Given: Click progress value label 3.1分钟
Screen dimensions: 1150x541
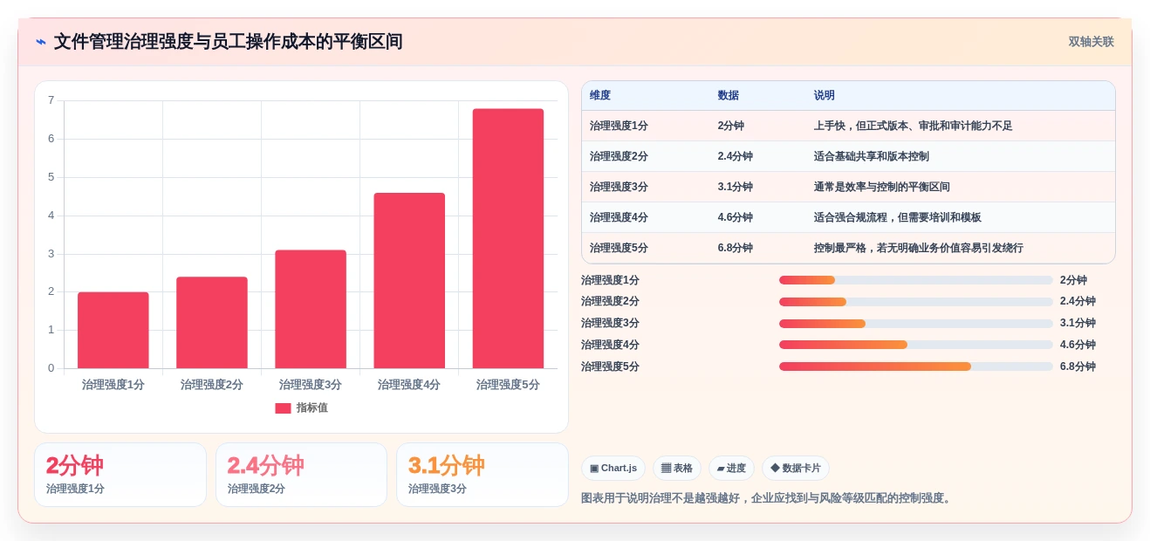Looking at the screenshot, I should click(1078, 324).
